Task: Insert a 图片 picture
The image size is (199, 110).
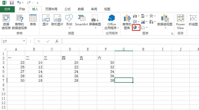Action: click(x=46, y=20)
